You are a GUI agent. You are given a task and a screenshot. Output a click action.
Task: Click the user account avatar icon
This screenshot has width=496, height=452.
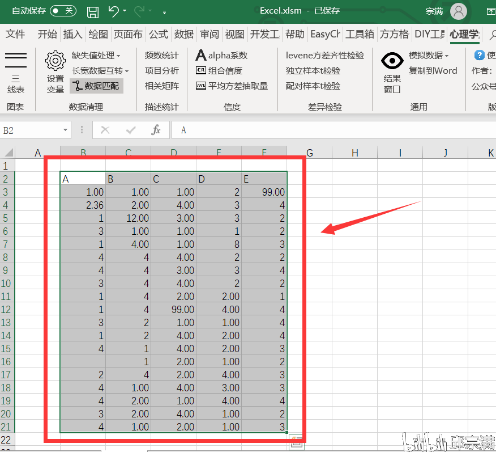coord(459,11)
